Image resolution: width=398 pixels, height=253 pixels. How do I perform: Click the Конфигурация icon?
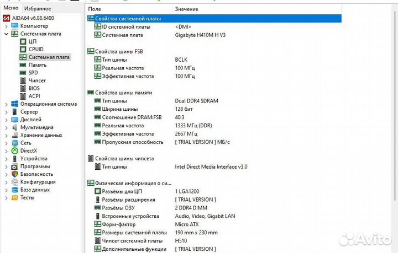click(15, 182)
